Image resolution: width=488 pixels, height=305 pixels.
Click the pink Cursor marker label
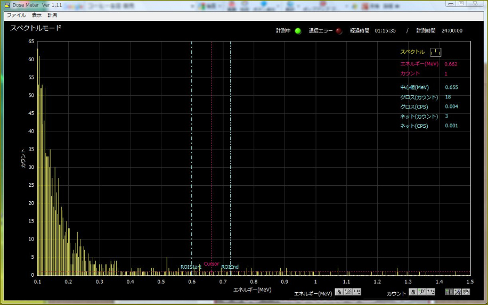pyautogui.click(x=212, y=263)
